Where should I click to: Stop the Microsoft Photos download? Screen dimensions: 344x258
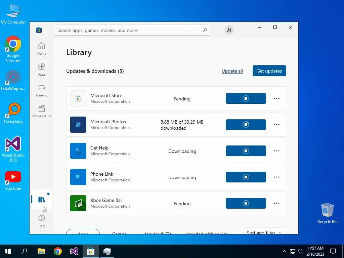tap(246, 125)
